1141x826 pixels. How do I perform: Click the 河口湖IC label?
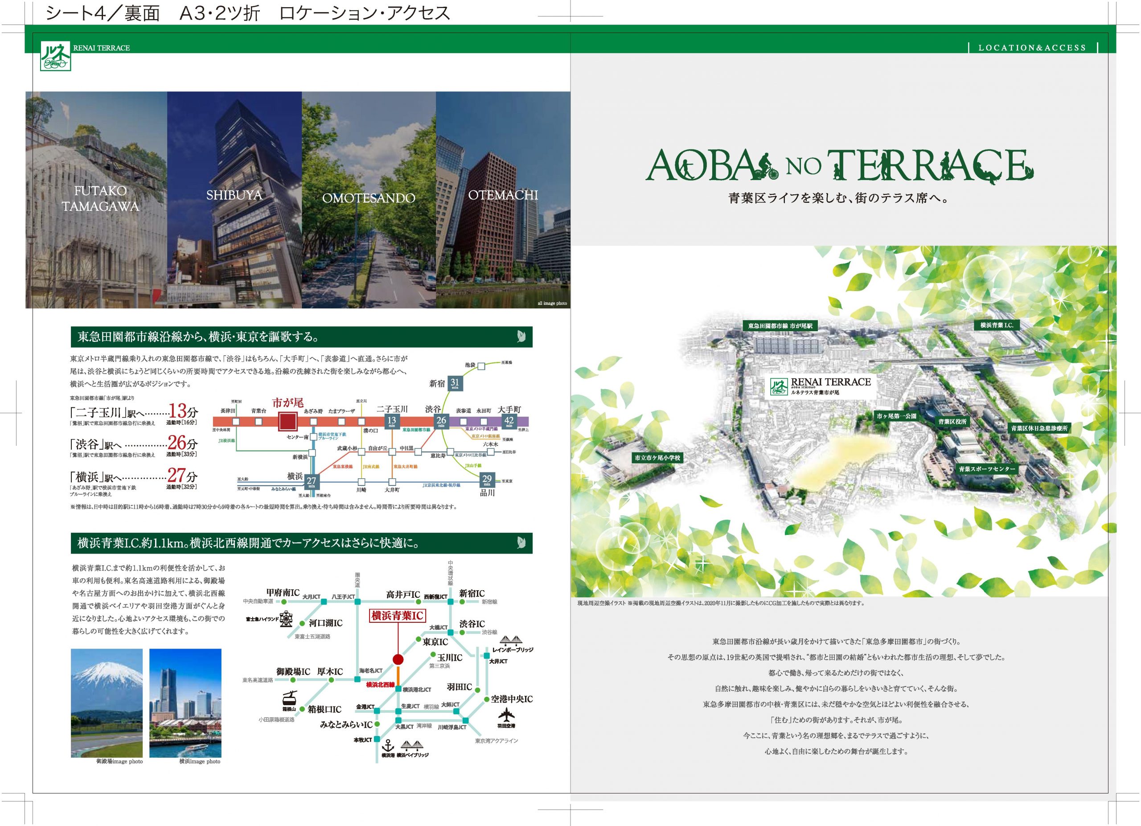click(x=325, y=623)
